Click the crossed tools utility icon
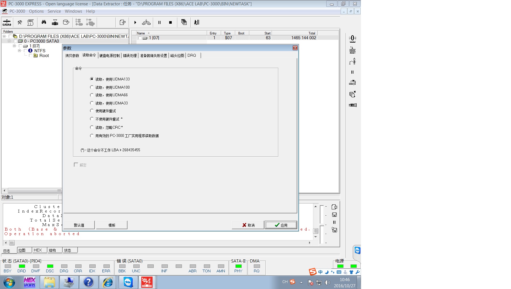This screenshot has width=511, height=289. click(20, 22)
